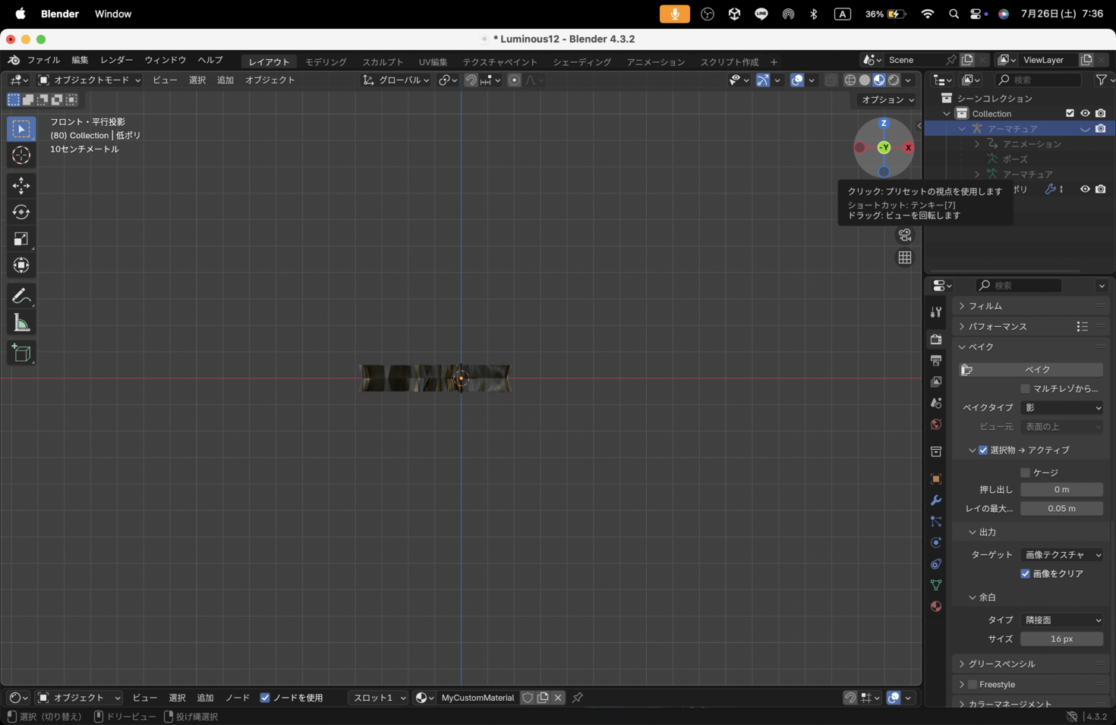
Task: Toggle proportional editing button
Action: [514, 80]
